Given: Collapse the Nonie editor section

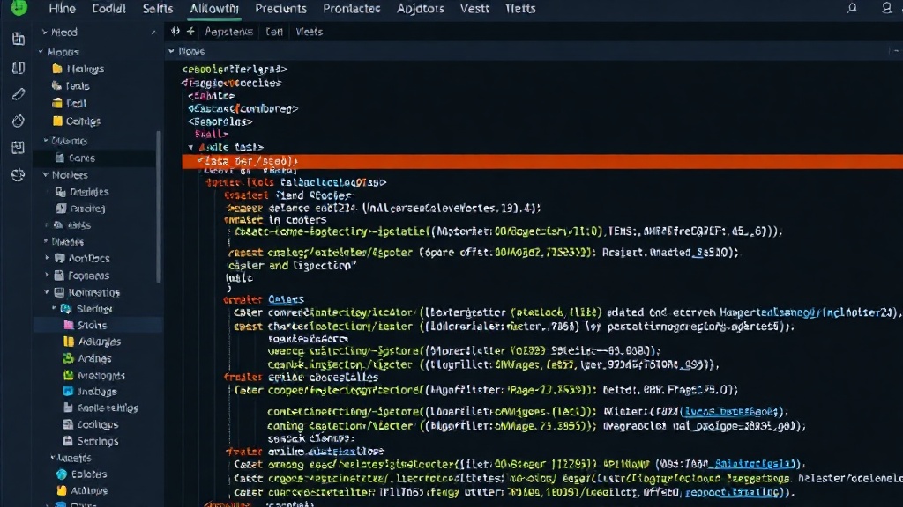Looking at the screenshot, I should pyautogui.click(x=171, y=51).
